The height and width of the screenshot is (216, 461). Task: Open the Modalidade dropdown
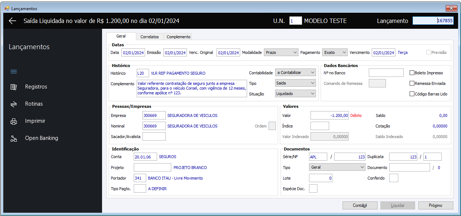[x=281, y=52]
